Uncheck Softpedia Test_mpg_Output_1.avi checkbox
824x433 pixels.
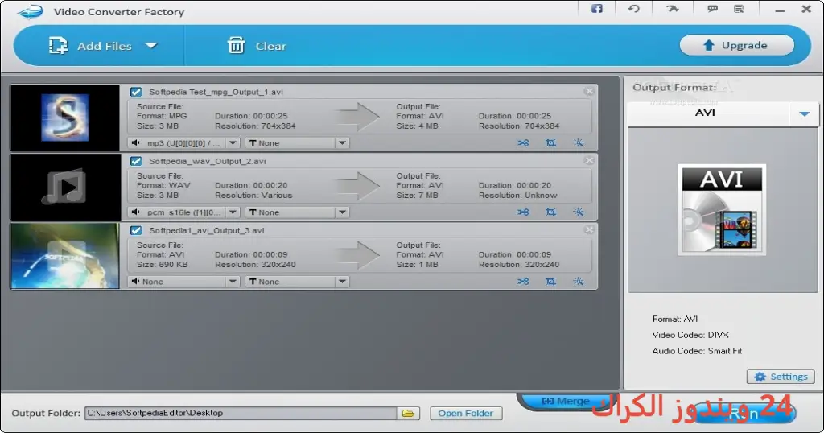point(136,92)
